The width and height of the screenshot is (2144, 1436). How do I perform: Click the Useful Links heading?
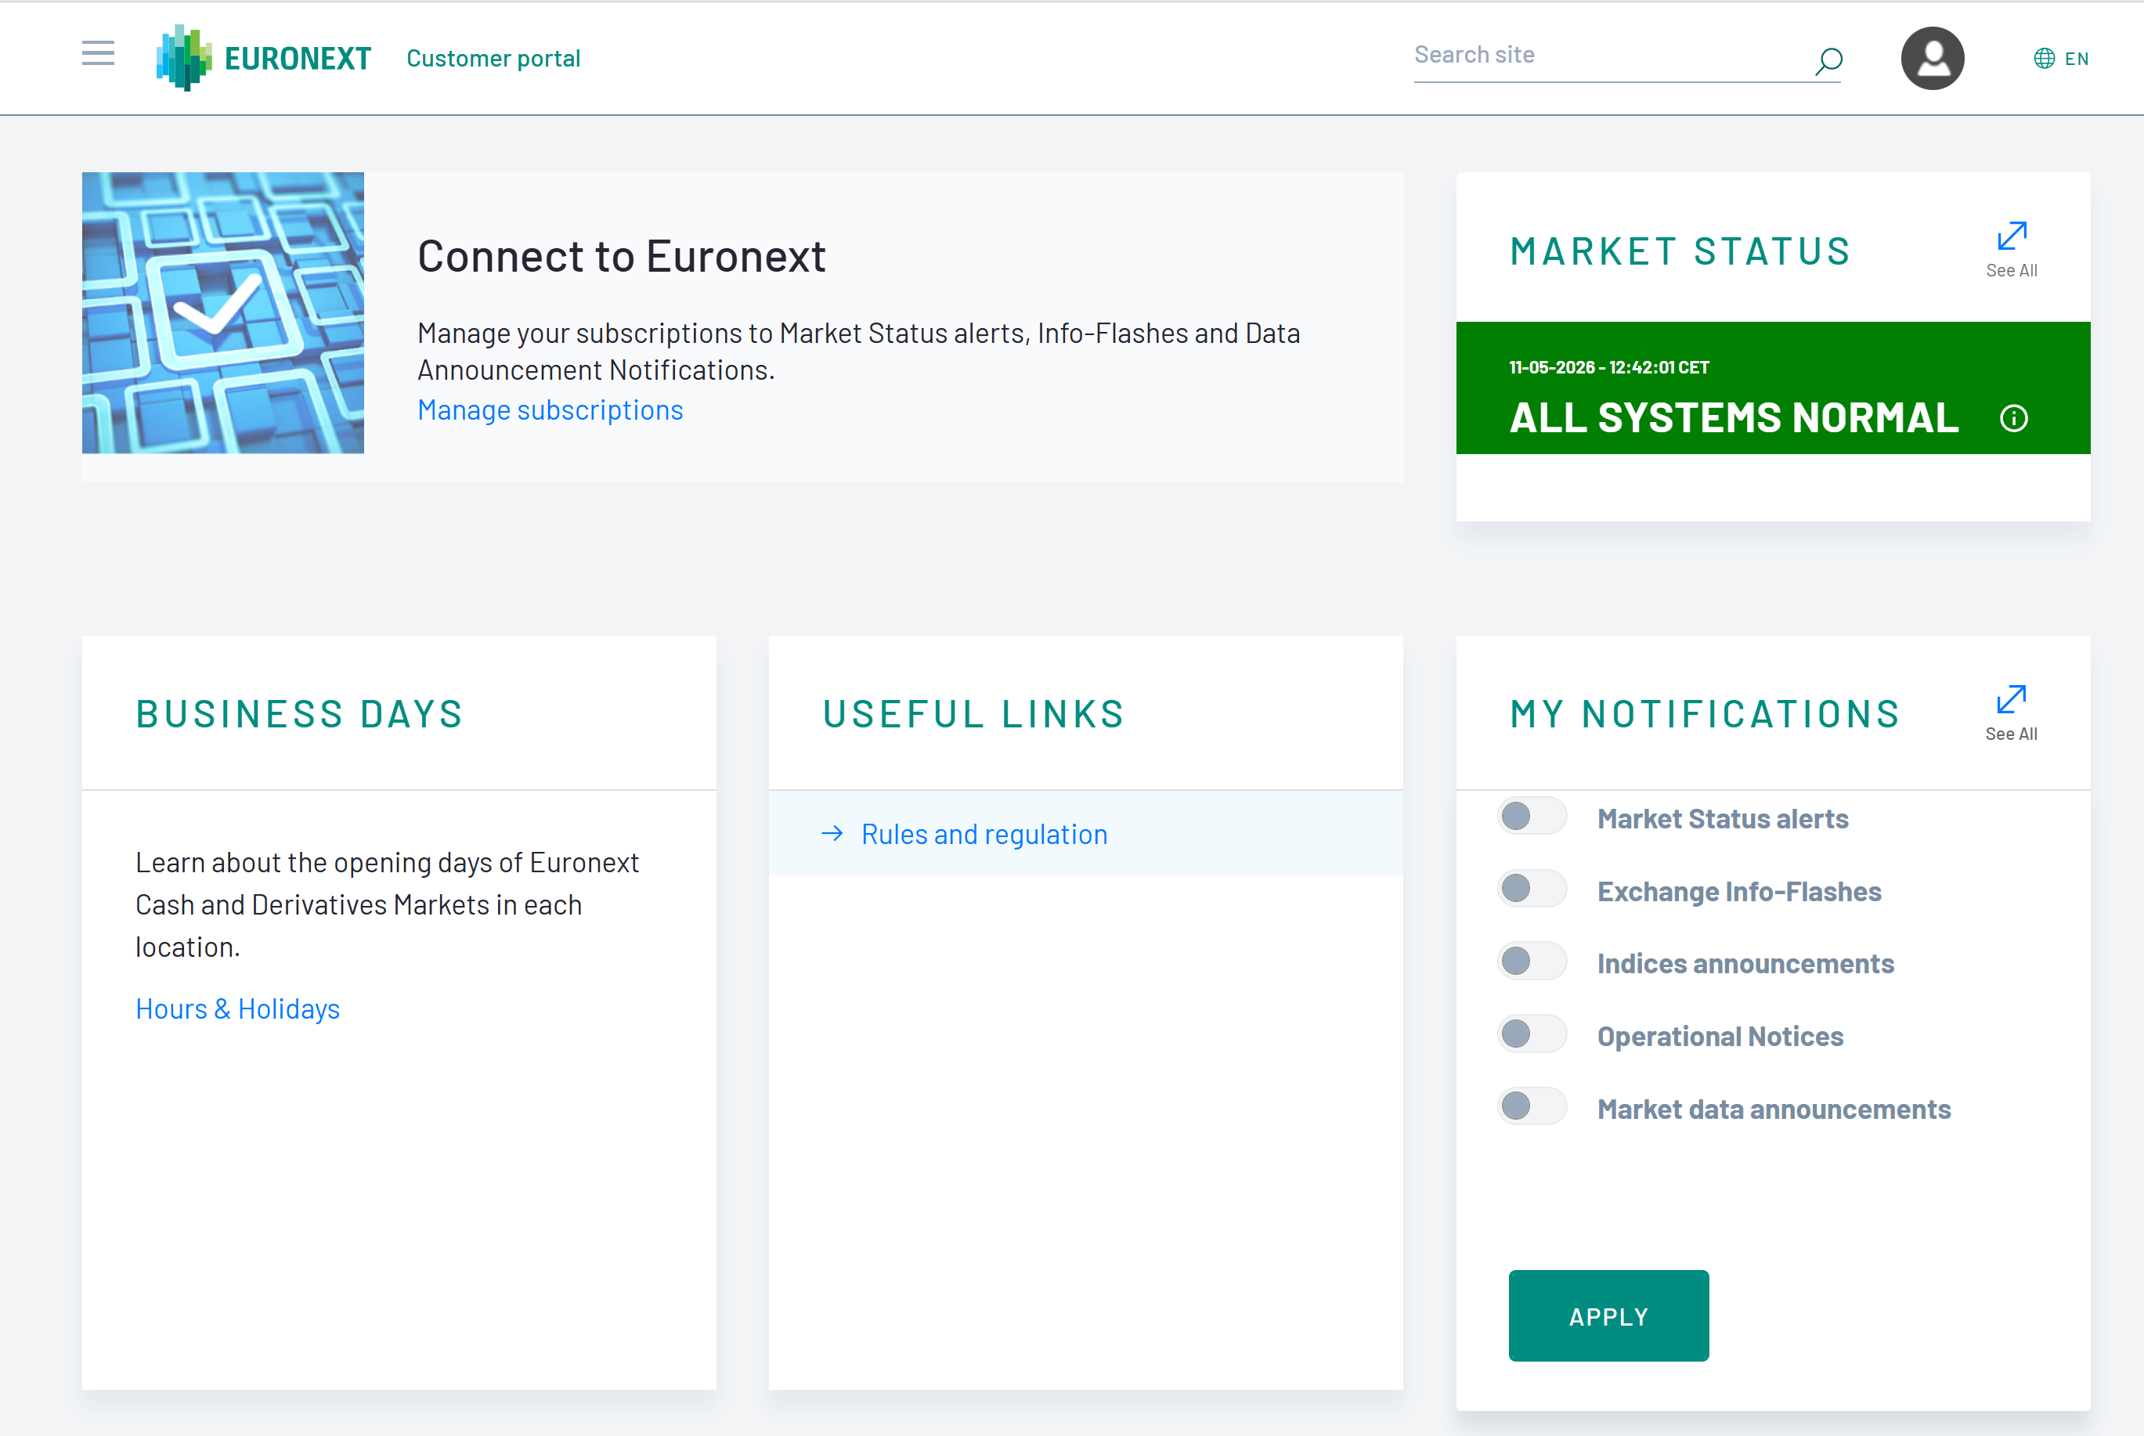(973, 714)
